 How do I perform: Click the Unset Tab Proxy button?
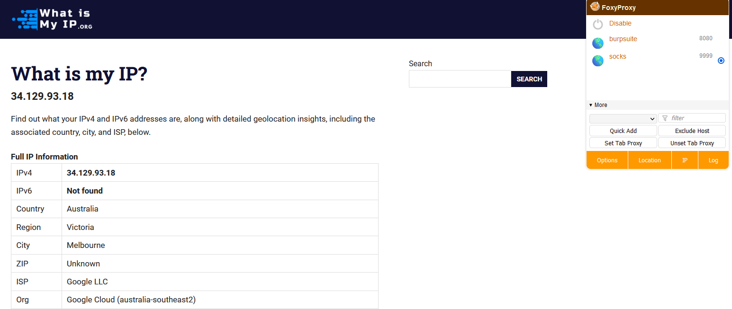point(692,143)
